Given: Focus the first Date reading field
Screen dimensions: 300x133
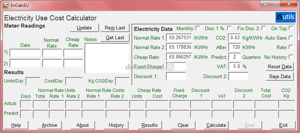Looking at the screenshot, I should [x=25, y=53].
